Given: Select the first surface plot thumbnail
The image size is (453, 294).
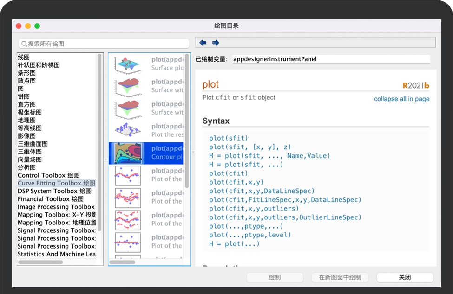Looking at the screenshot, I should tap(128, 64).
